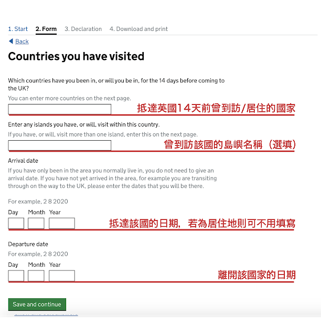Click the red Chinese note beside country field
This screenshot has width=321, height=336.
(216, 109)
